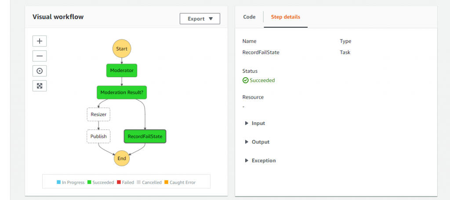Click the Status label
The image size is (450, 200).
(x=250, y=71)
